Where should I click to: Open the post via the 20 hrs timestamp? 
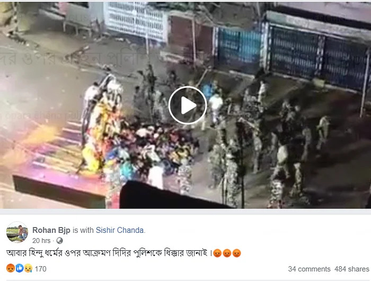pyautogui.click(x=41, y=241)
